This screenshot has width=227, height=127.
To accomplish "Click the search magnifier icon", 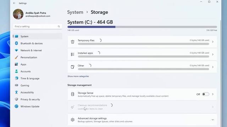I will coord(59,26).
